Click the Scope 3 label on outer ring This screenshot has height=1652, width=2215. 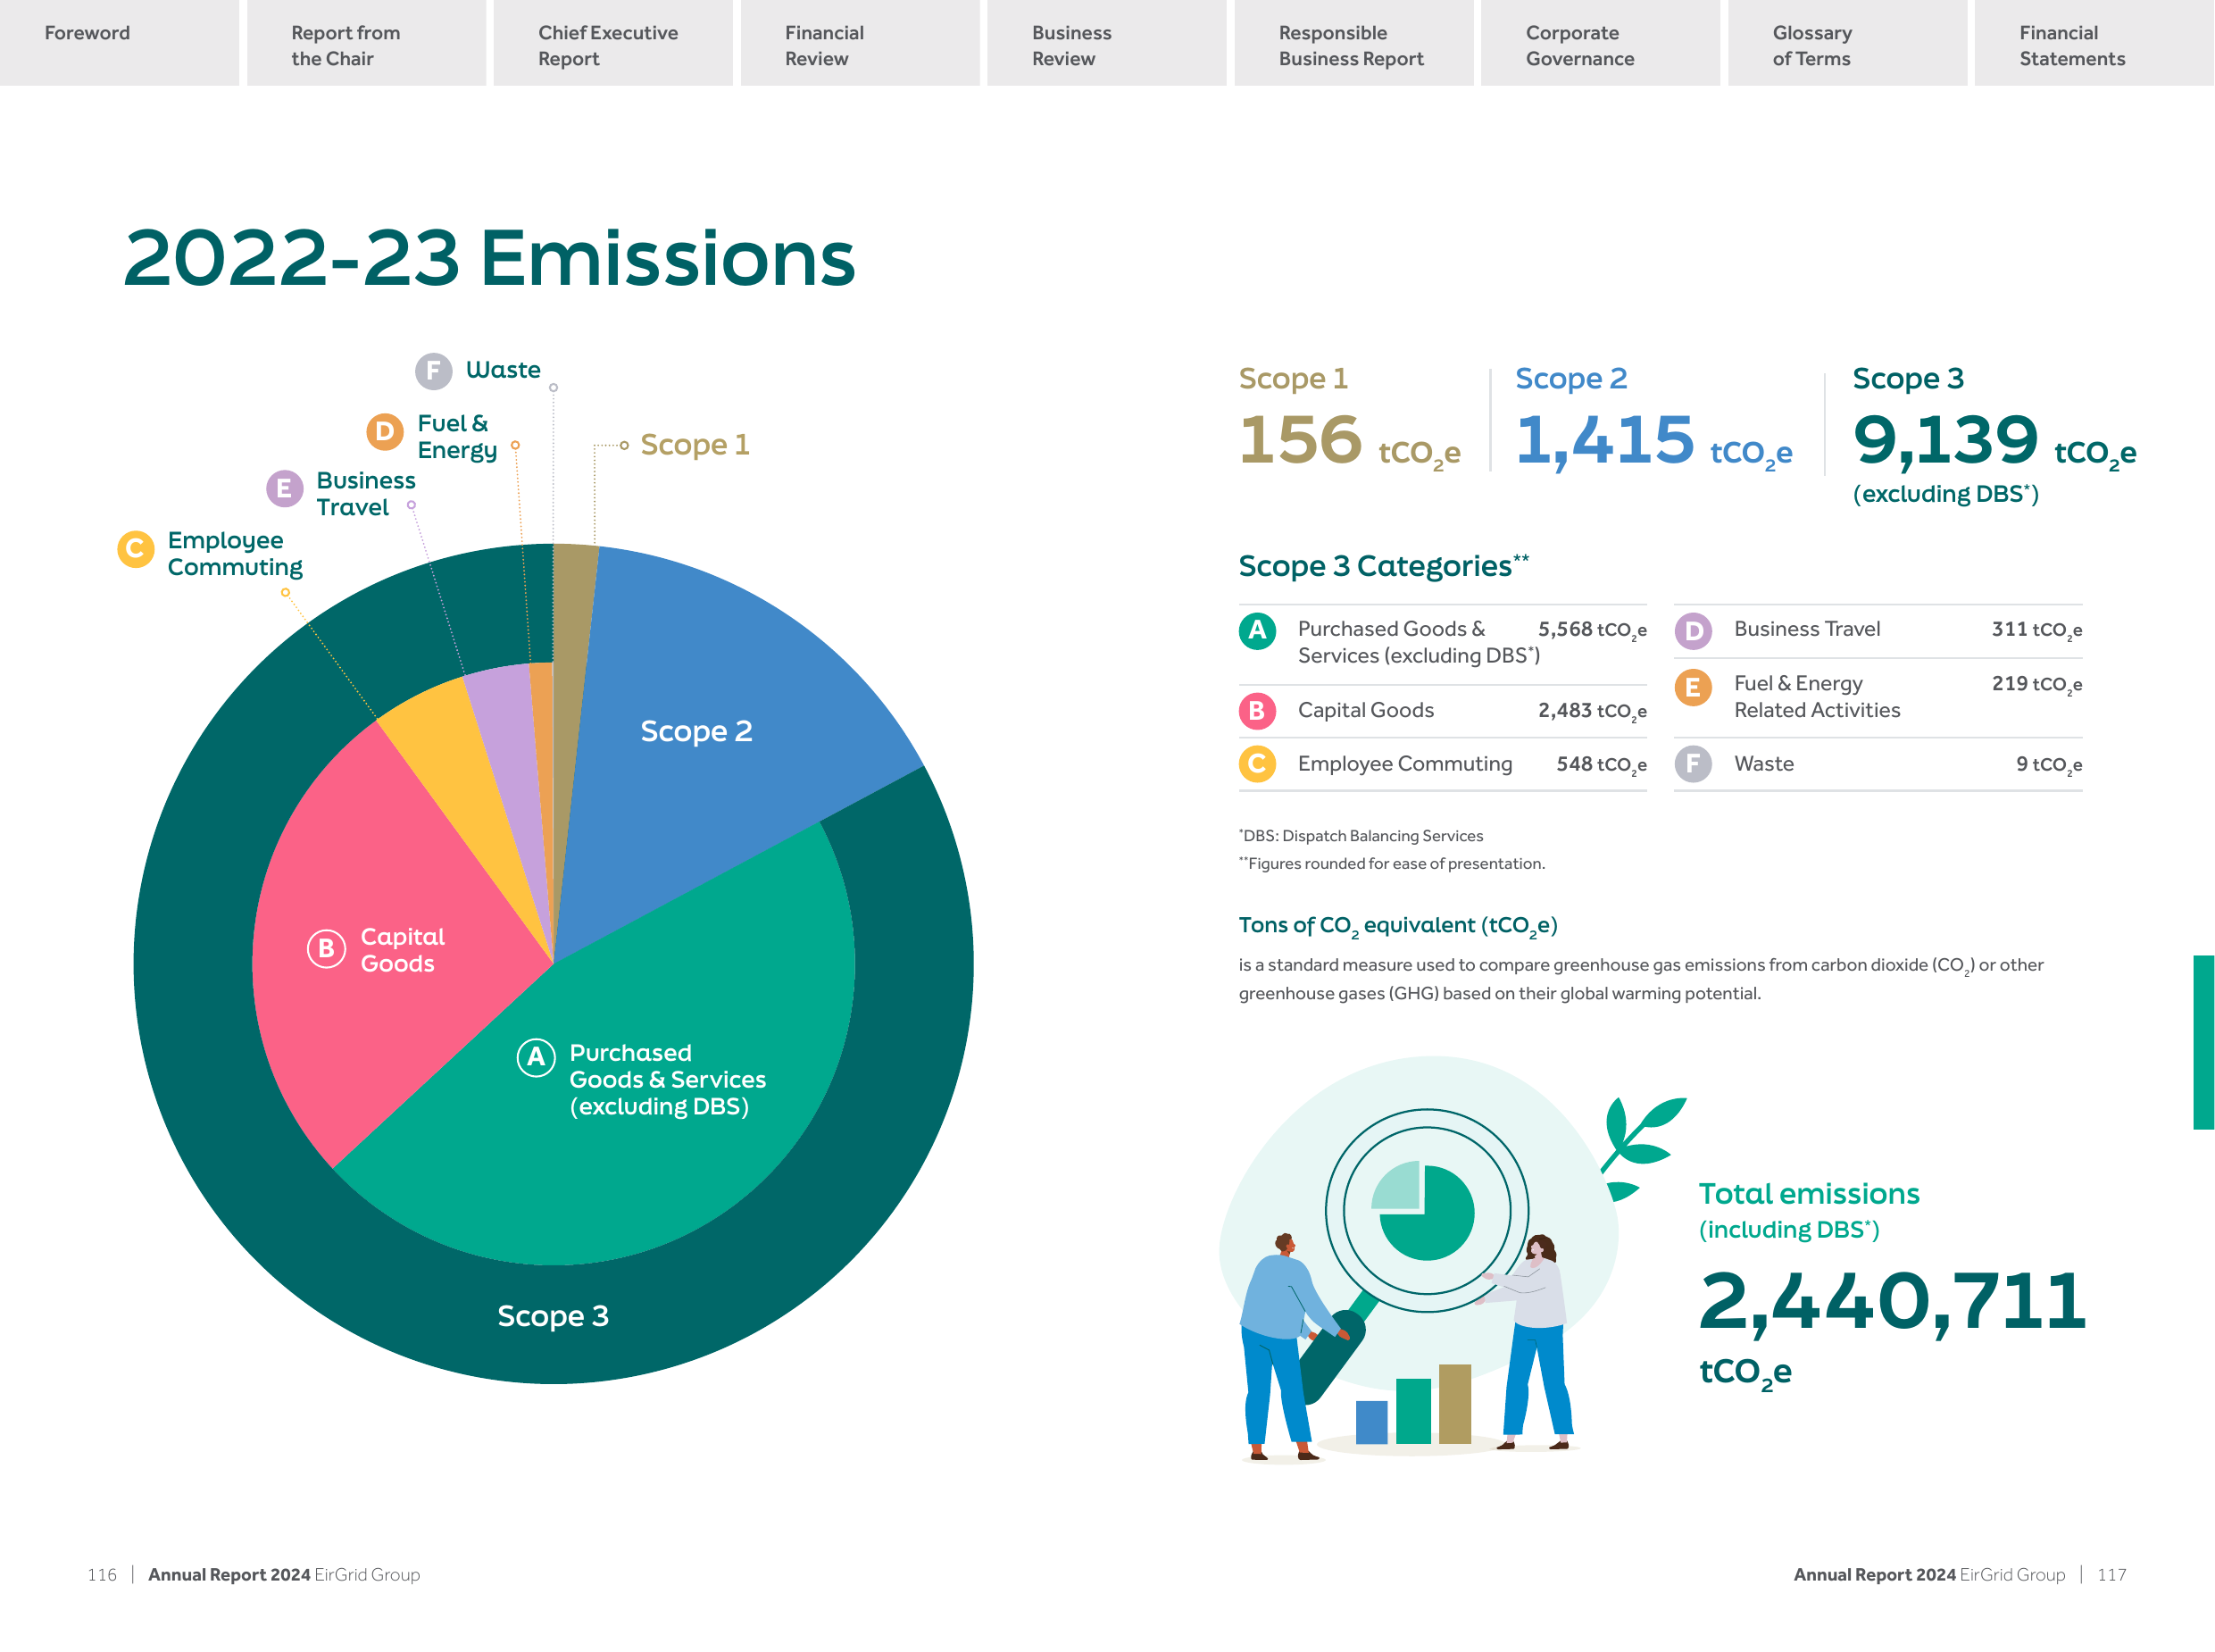click(x=553, y=1316)
